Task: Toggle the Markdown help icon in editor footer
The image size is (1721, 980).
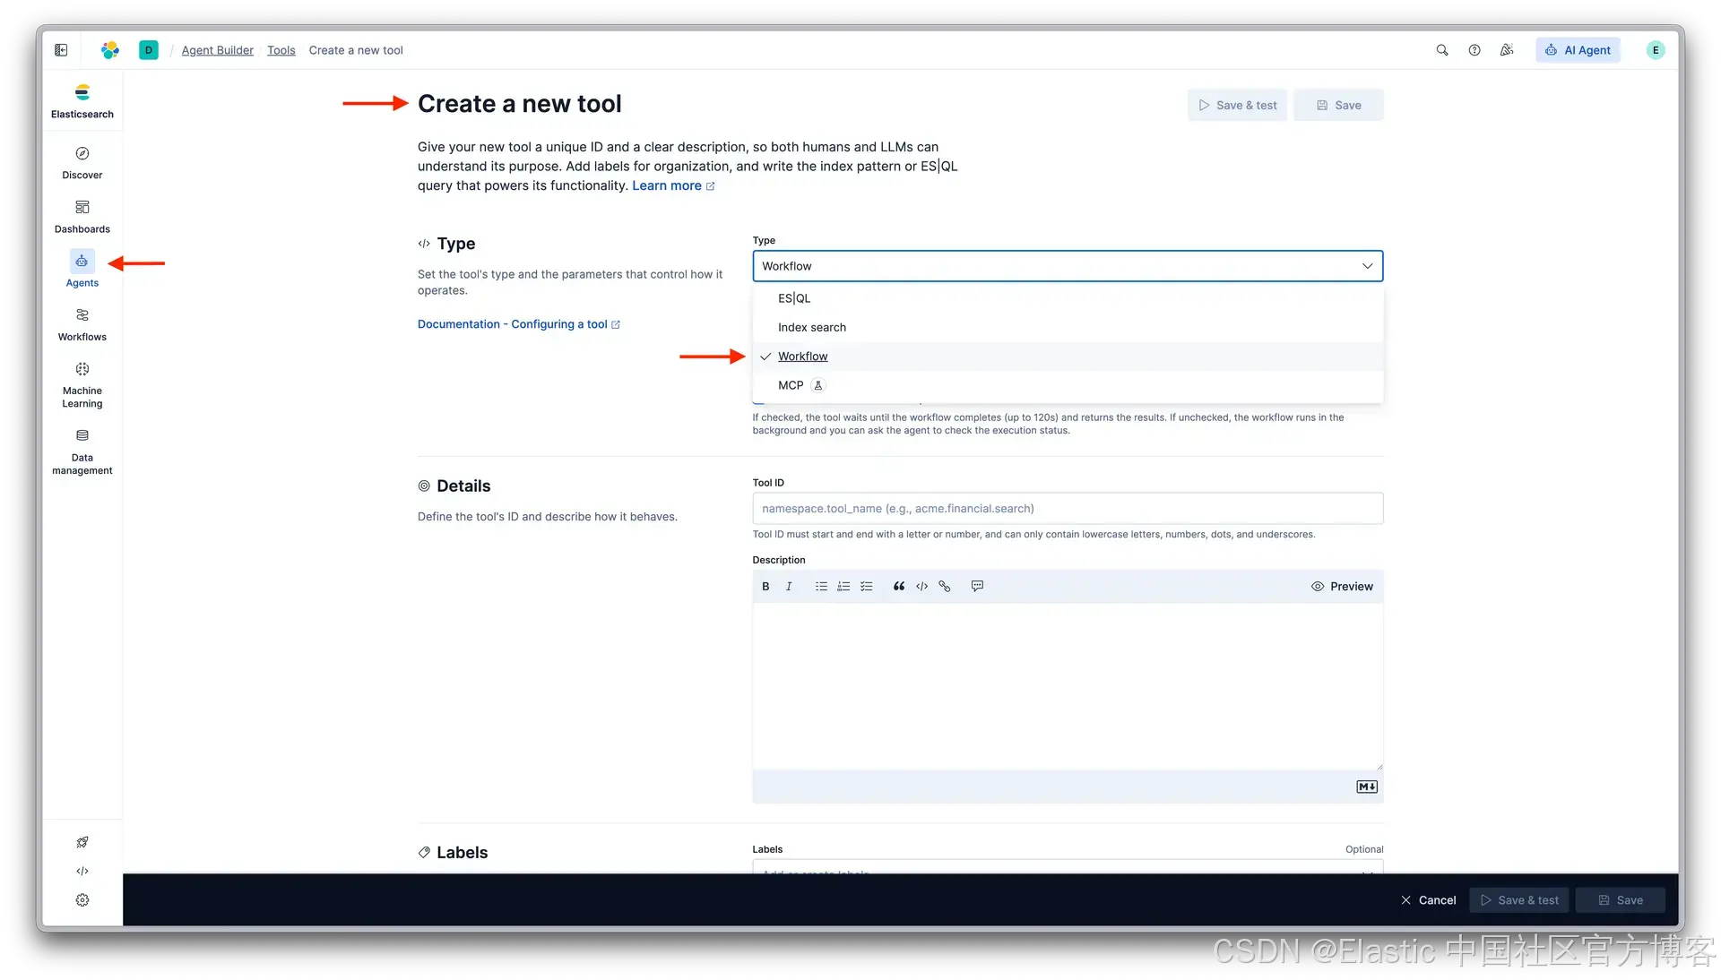Action: point(1366,787)
